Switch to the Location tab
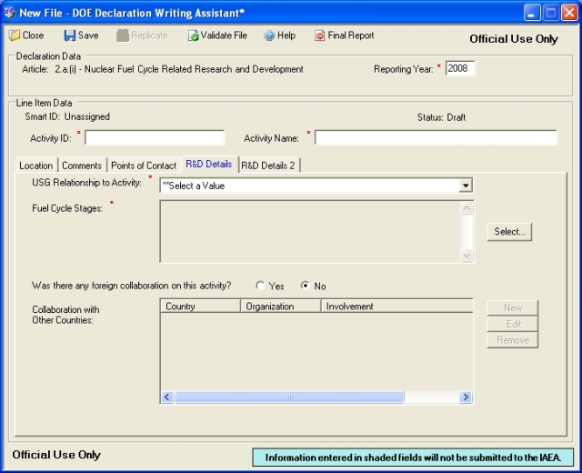The height and width of the screenshot is (473, 582). pyautogui.click(x=36, y=166)
